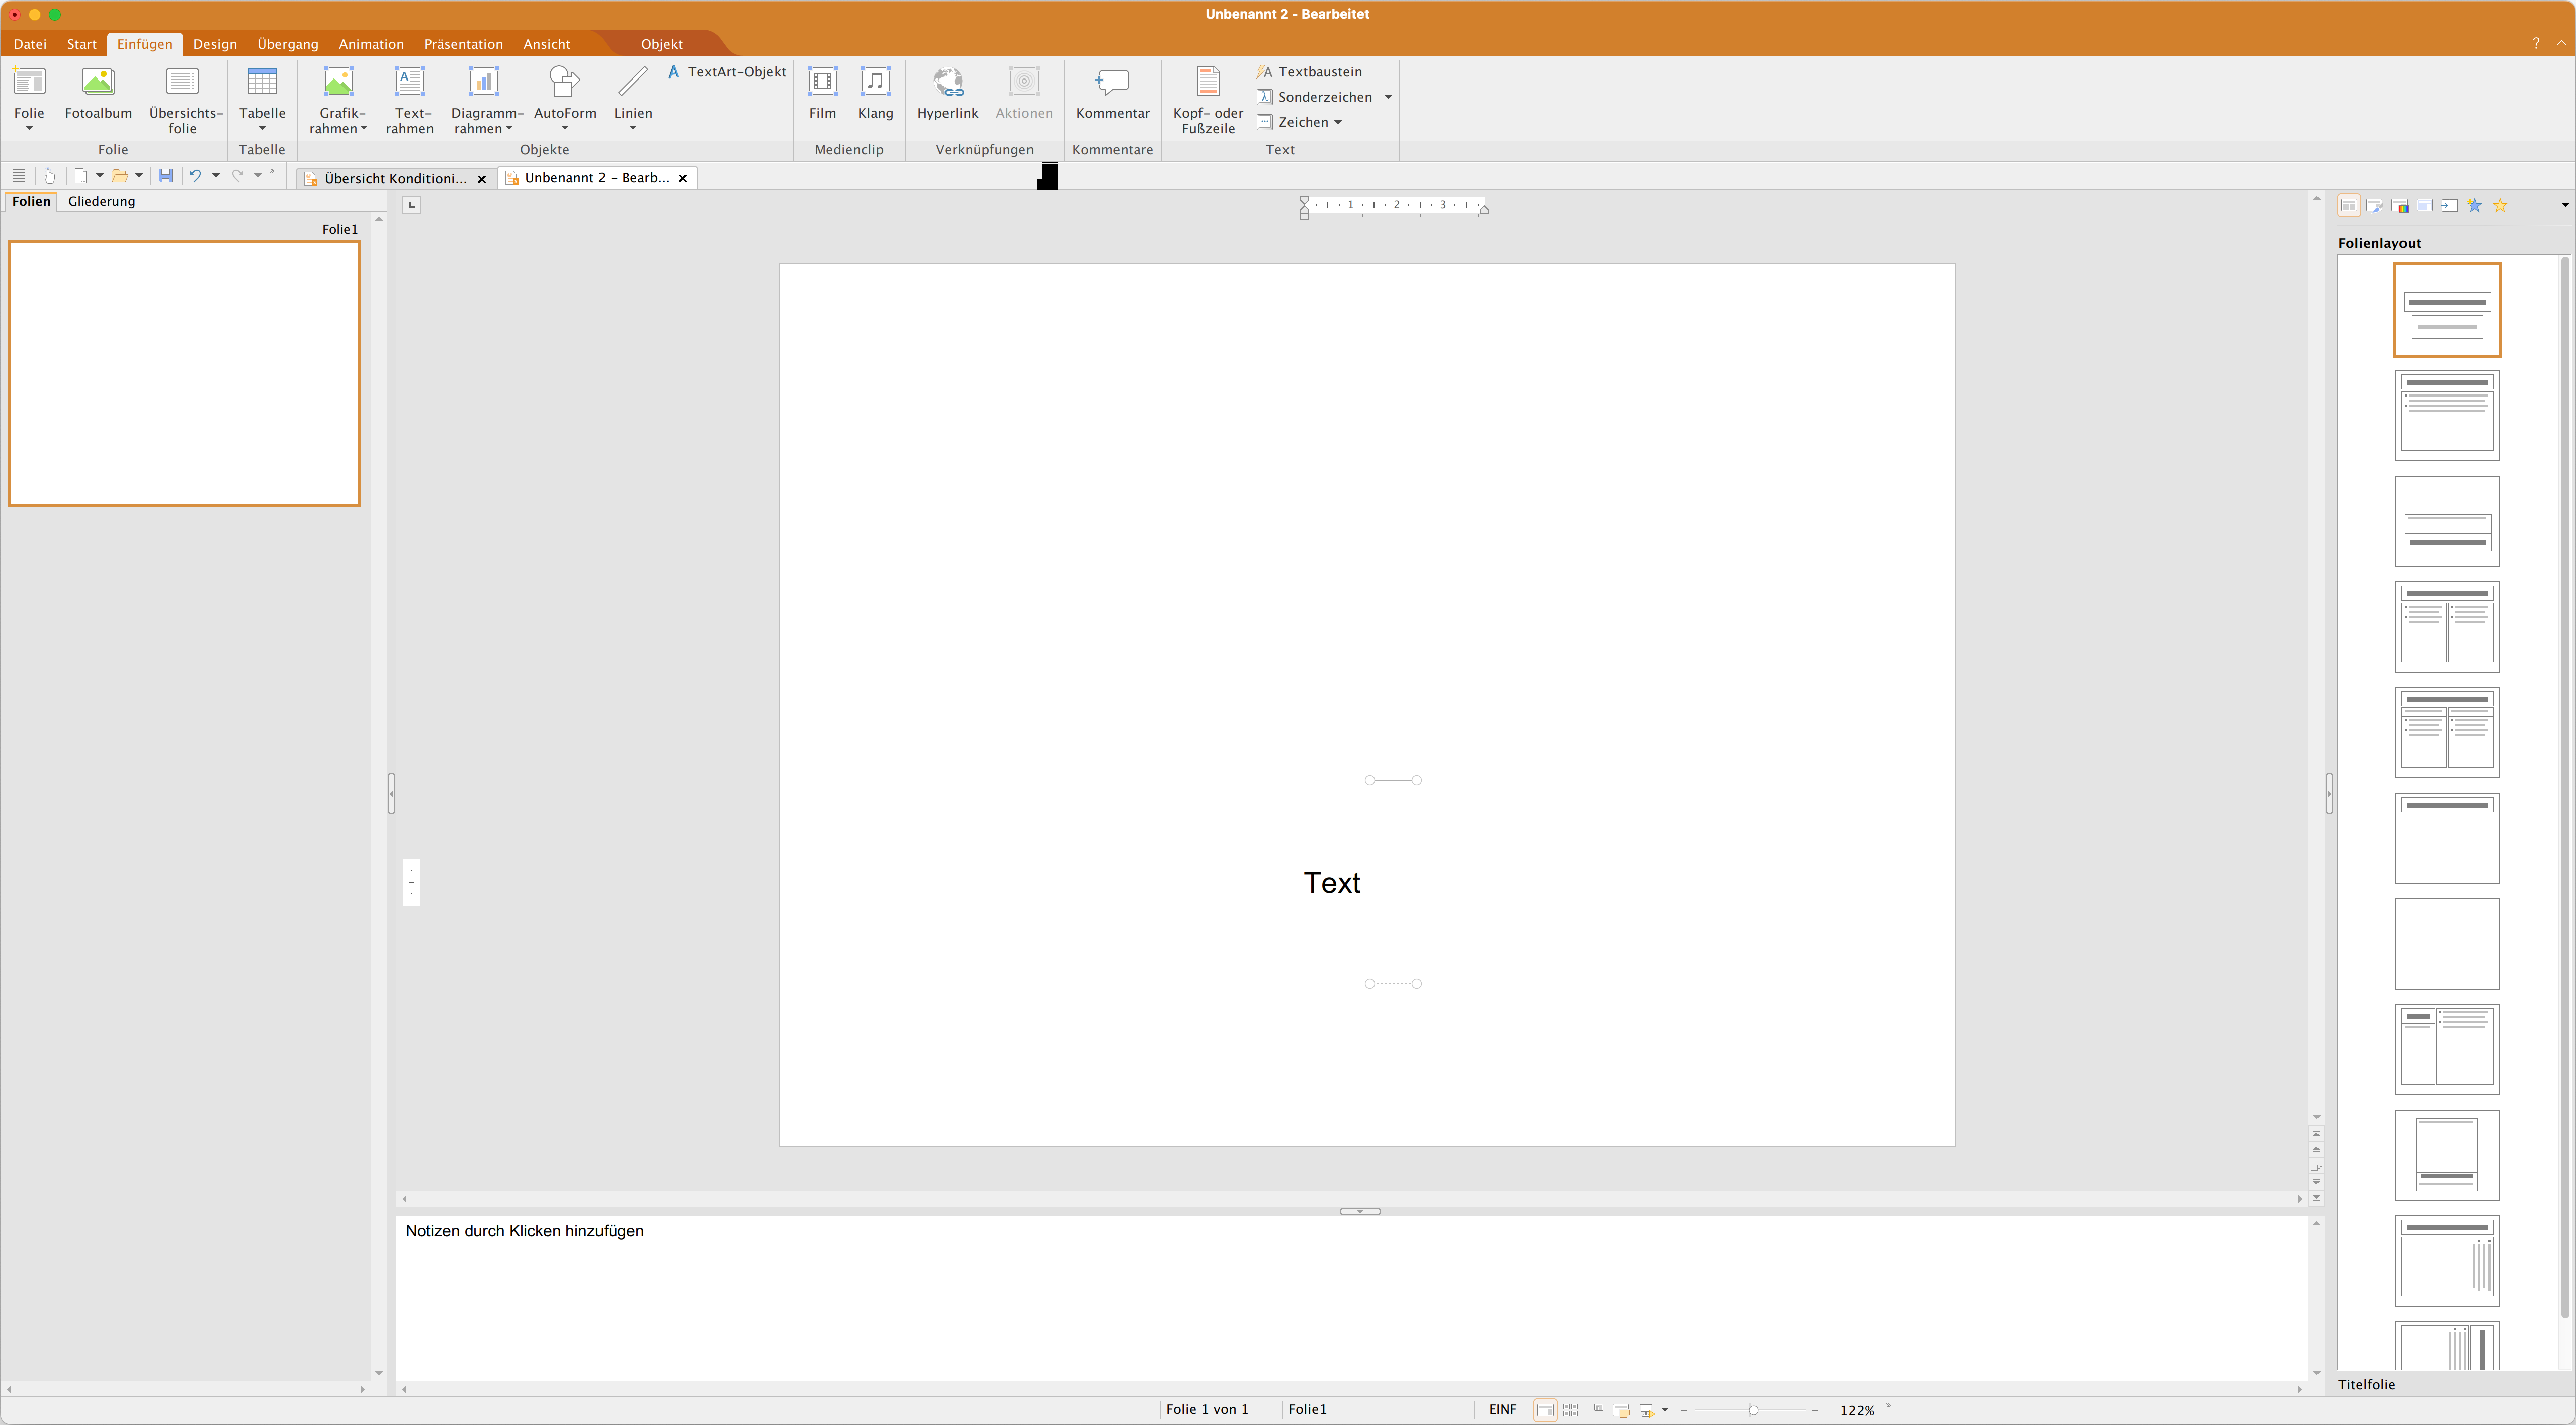Open the sidebar color scheme panel
2576x1425 pixels.
click(x=2399, y=206)
